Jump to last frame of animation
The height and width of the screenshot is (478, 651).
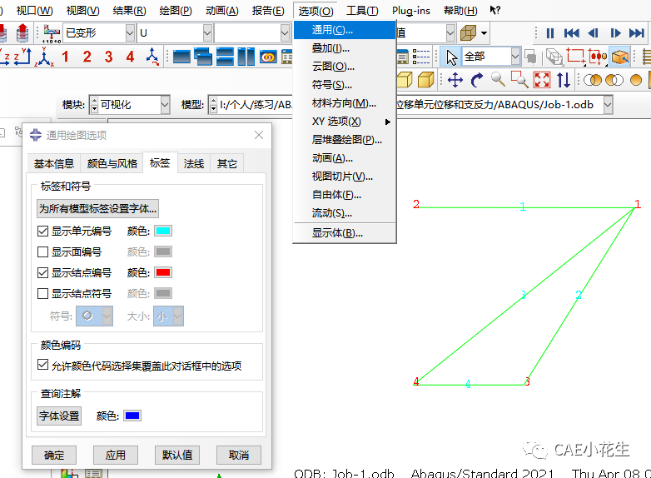(637, 32)
